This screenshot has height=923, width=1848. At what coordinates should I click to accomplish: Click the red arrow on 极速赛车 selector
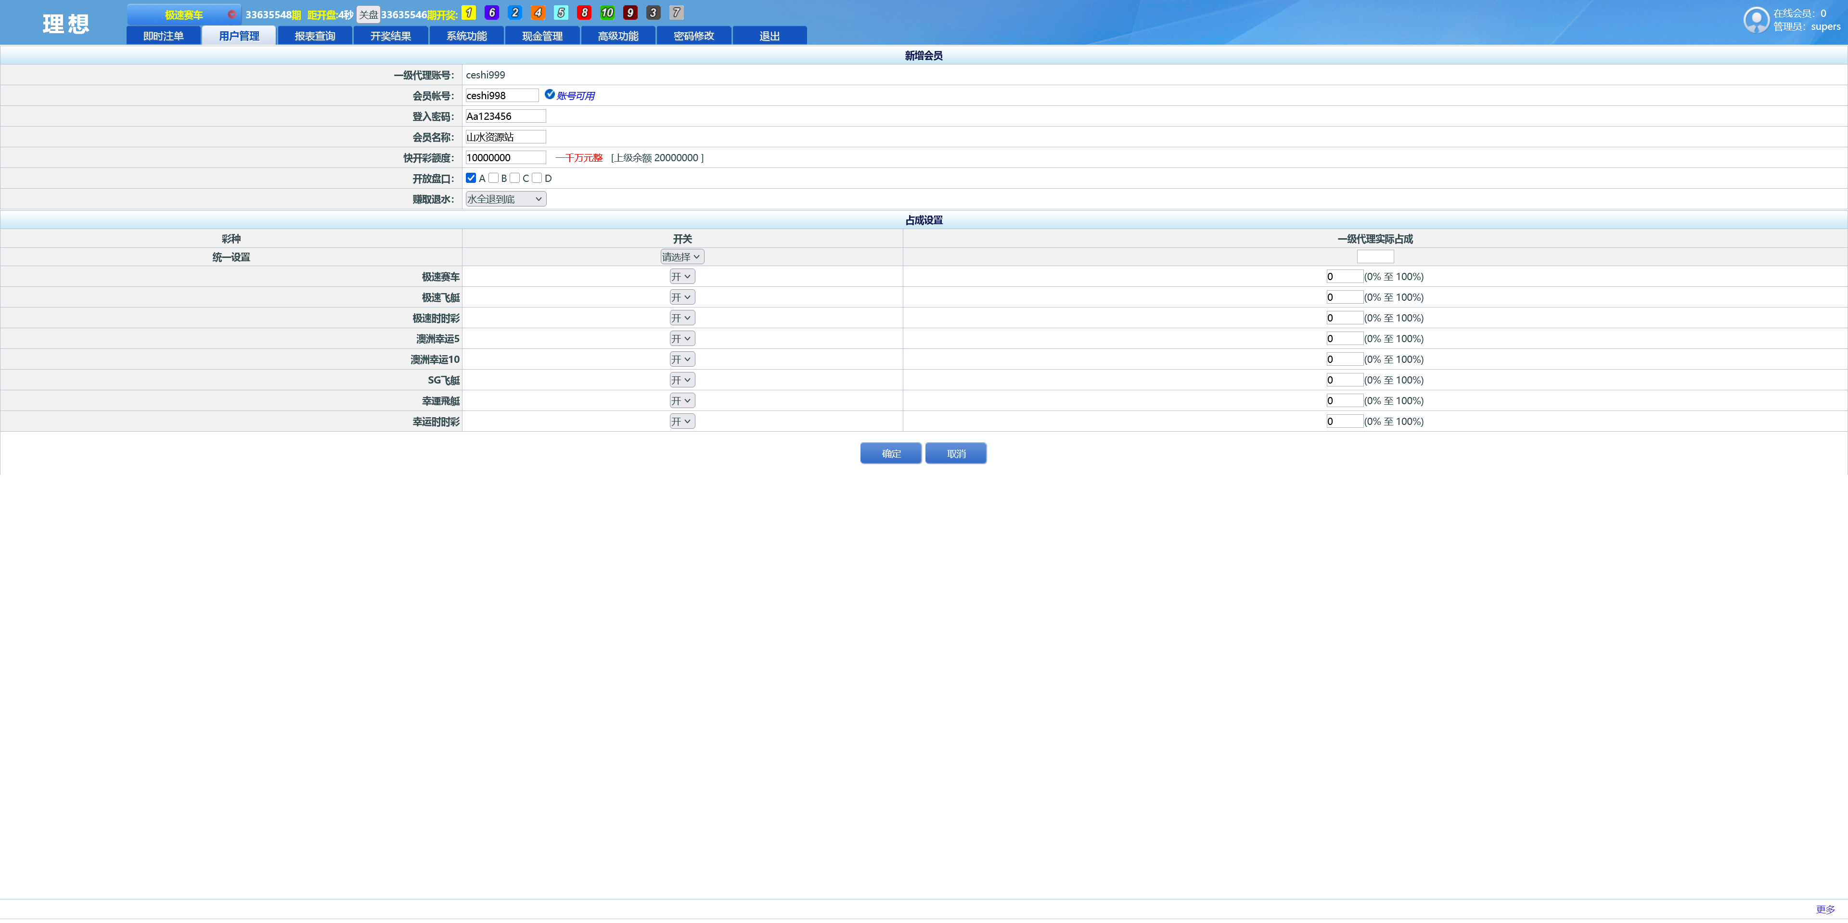[231, 14]
